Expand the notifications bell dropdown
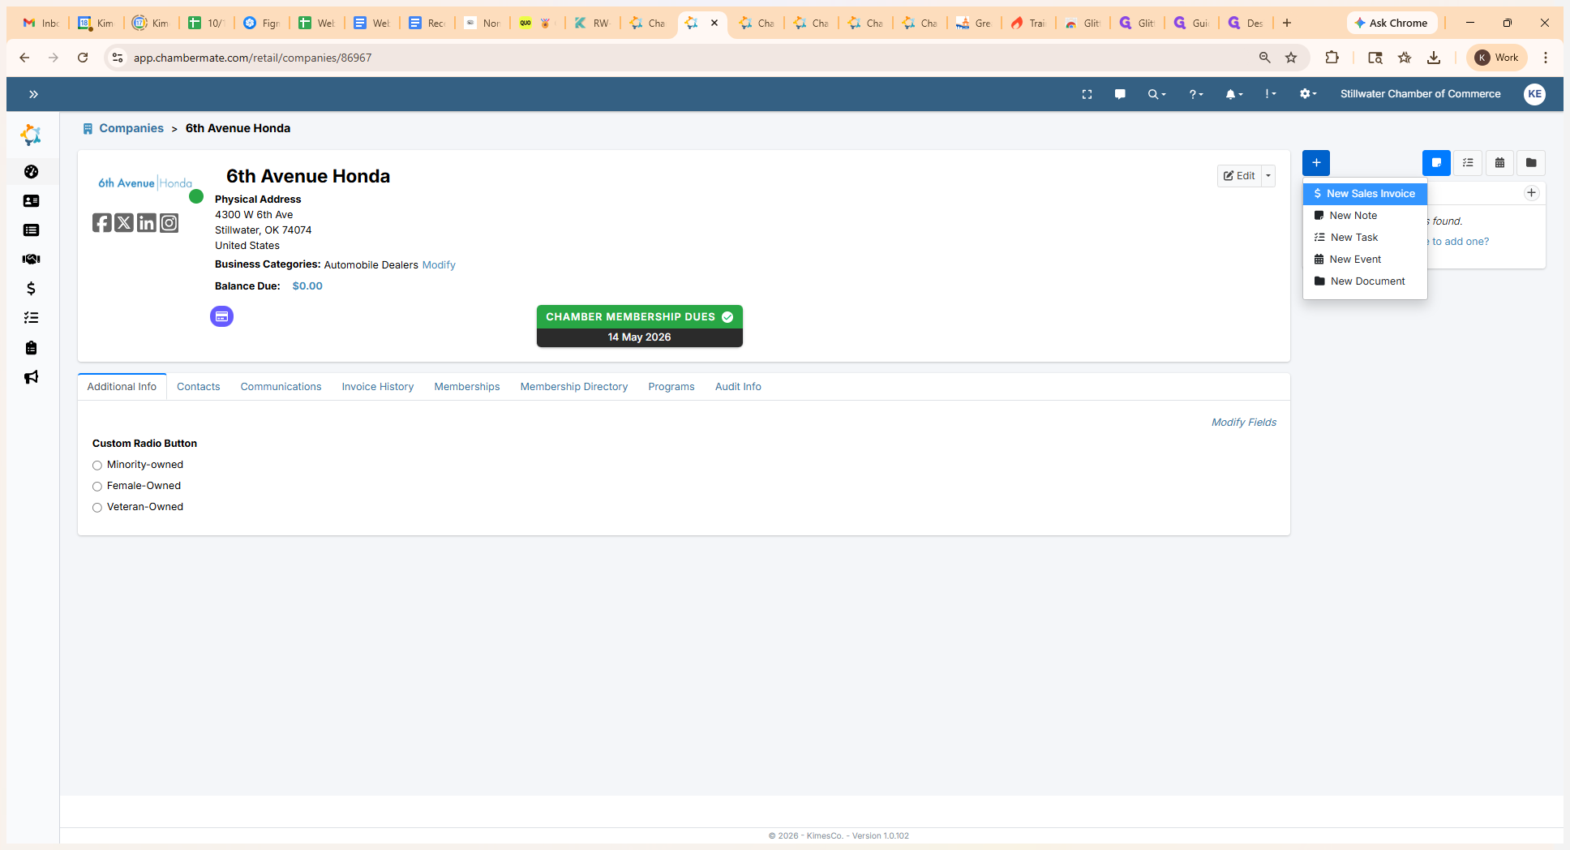Image resolution: width=1570 pixels, height=850 pixels. click(1233, 94)
